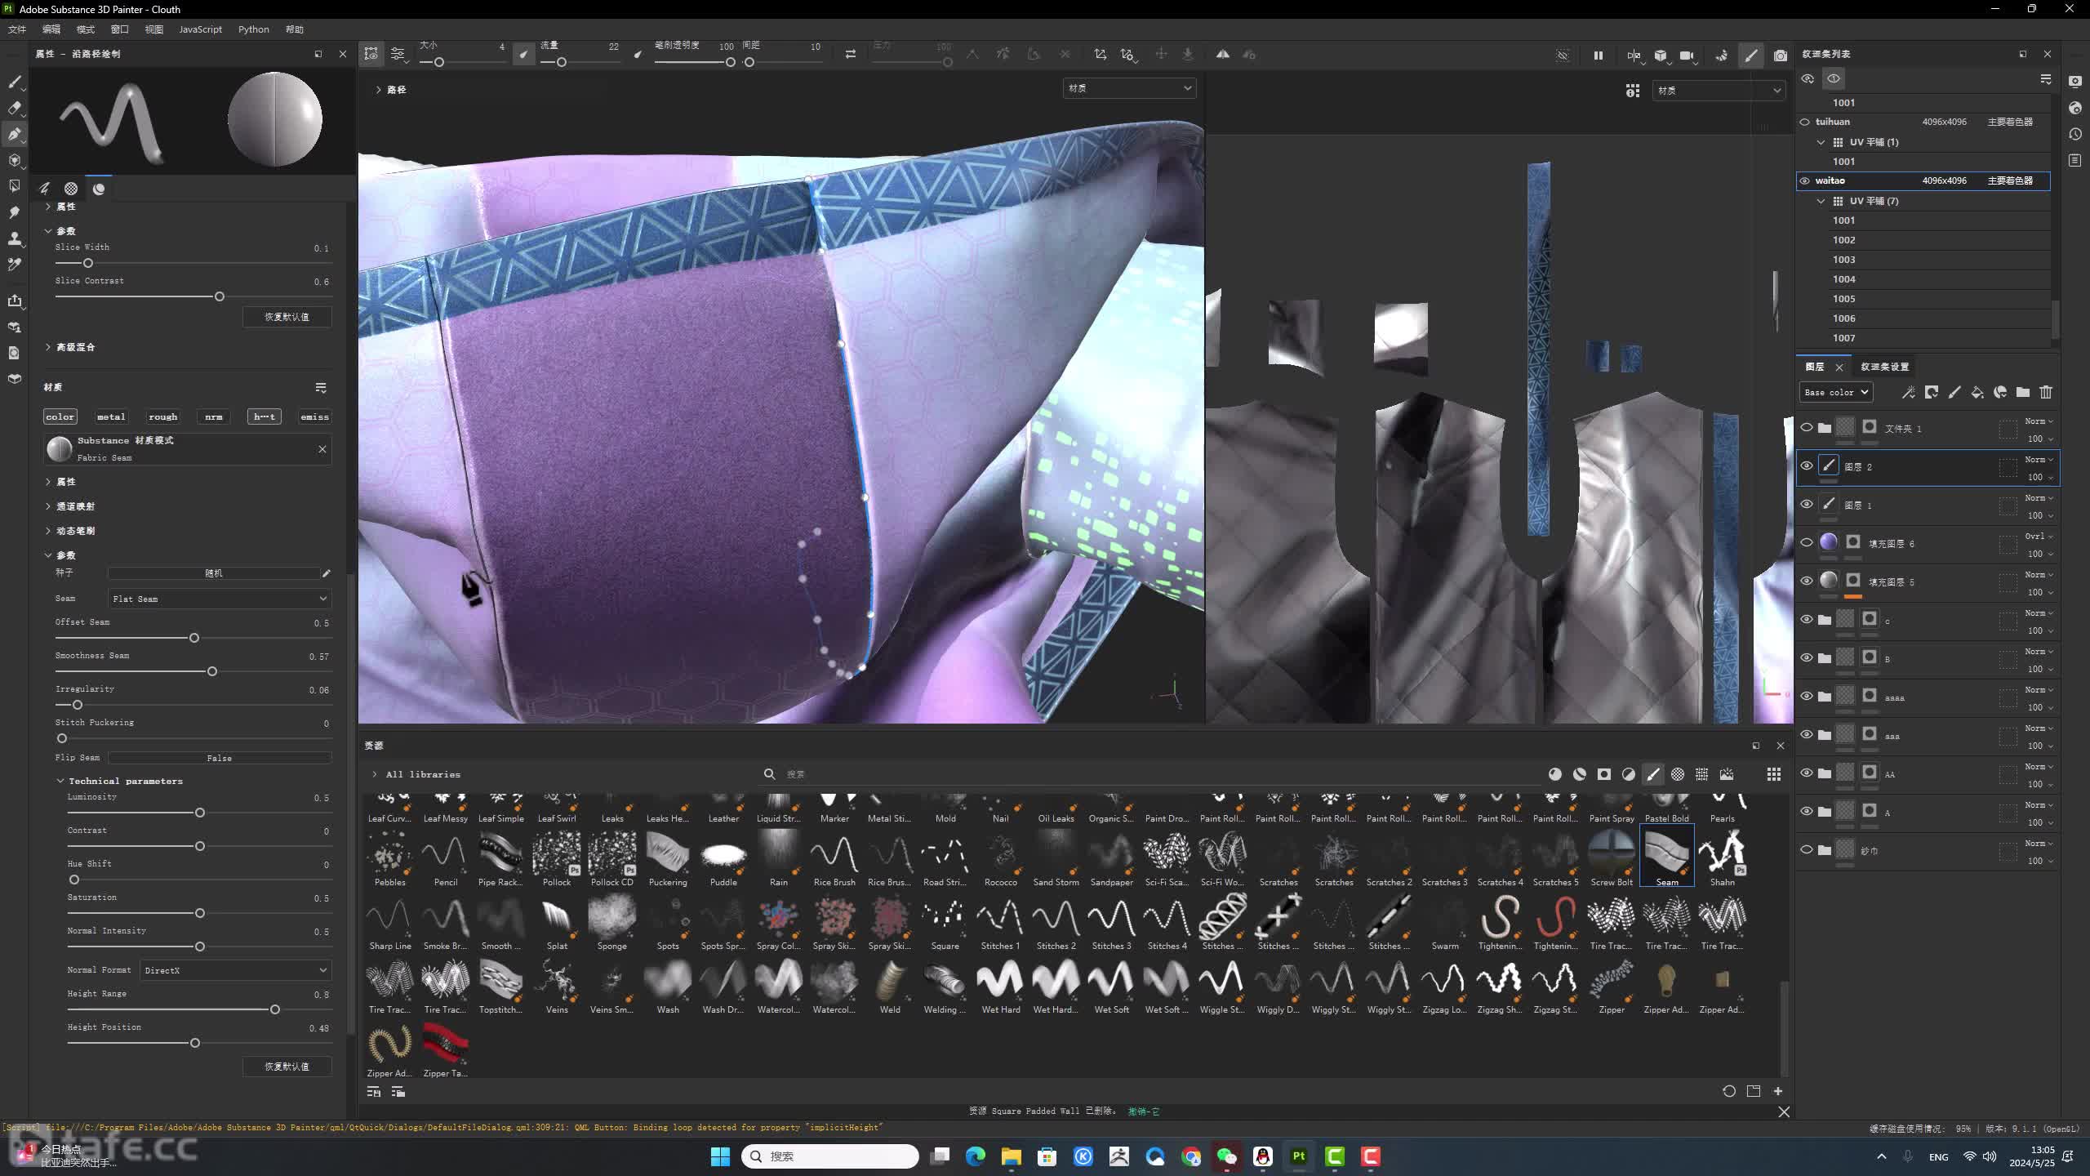Select the Eraser tool in left toolbar

(15, 108)
